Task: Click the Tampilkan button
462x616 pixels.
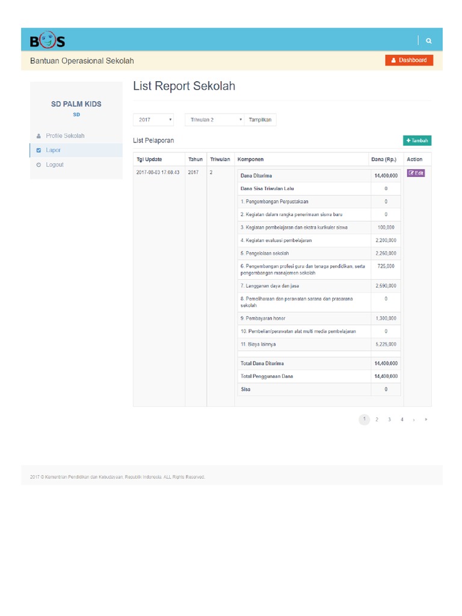Action: pos(260,120)
